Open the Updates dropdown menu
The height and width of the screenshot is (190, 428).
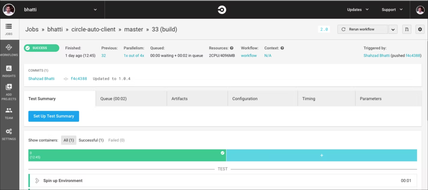click(358, 10)
